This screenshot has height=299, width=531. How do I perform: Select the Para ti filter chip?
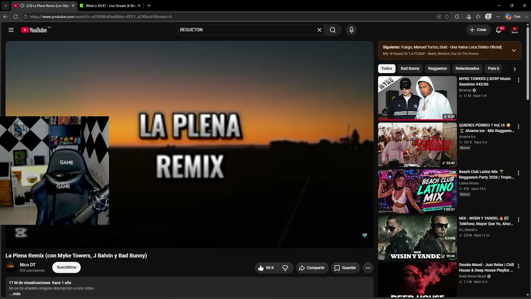pos(494,69)
